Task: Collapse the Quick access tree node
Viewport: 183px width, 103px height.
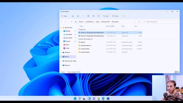Action: click(x=61, y=27)
